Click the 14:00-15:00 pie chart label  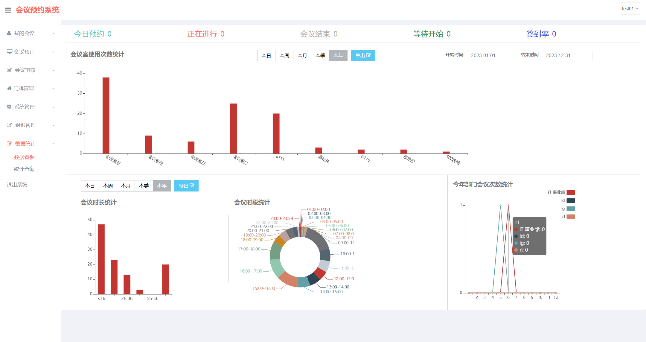(x=331, y=292)
